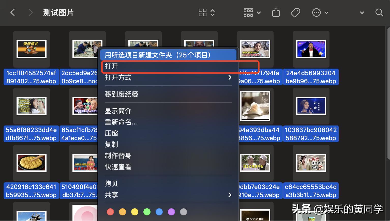Screen dimensions: 390x221
Task: Open Finder search with the magnifier icon
Action: tap(379, 12)
